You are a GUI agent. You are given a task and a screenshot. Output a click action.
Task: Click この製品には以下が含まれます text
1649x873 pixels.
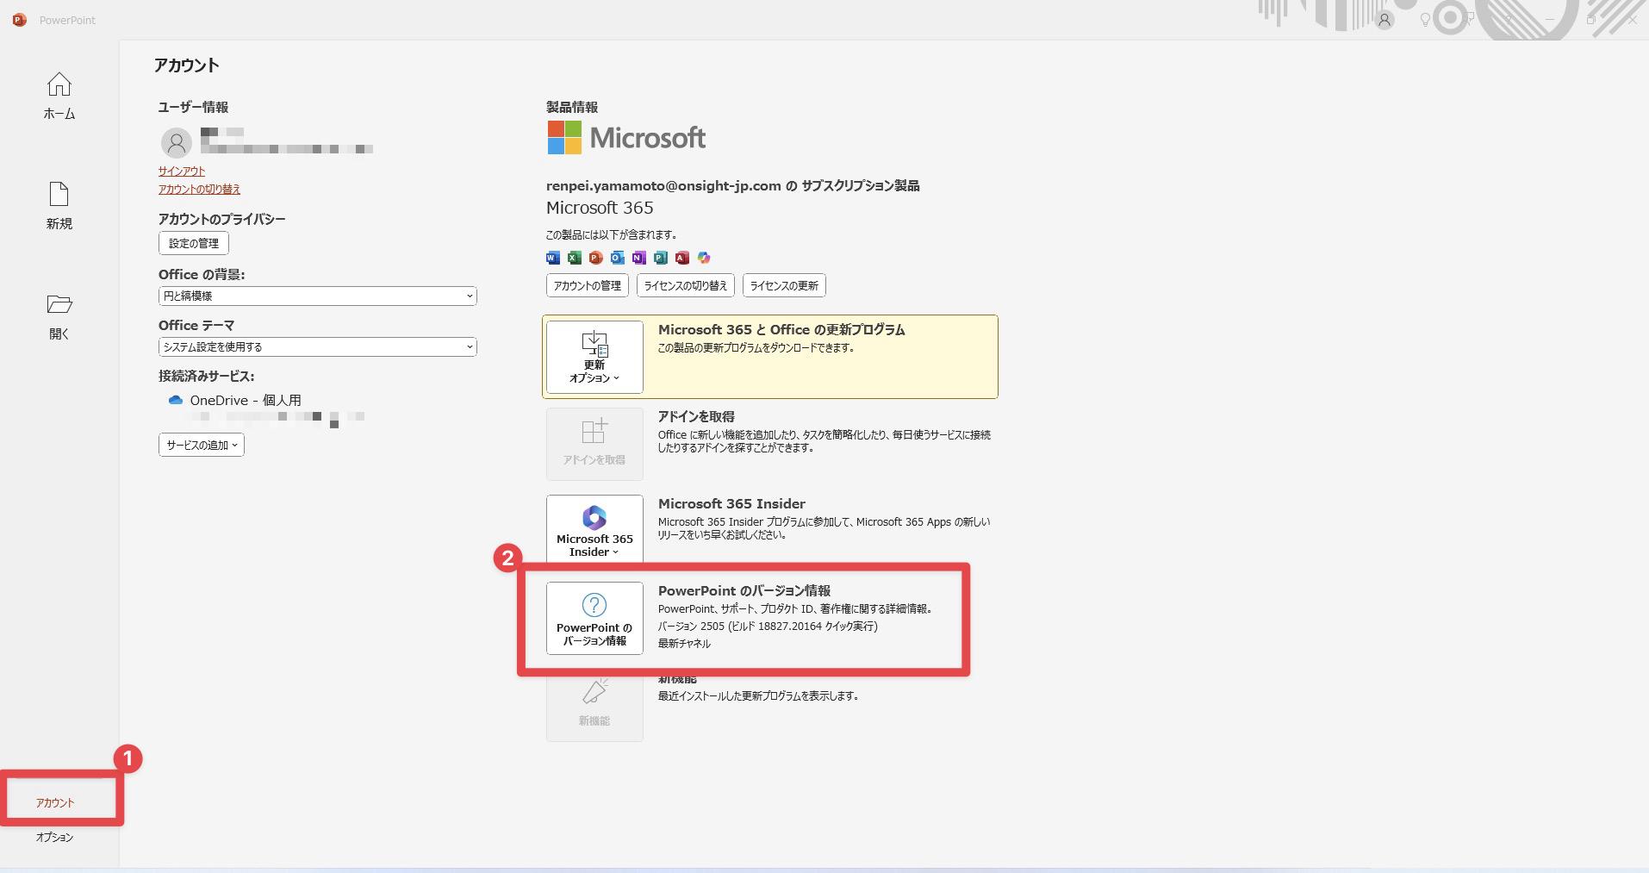click(612, 234)
